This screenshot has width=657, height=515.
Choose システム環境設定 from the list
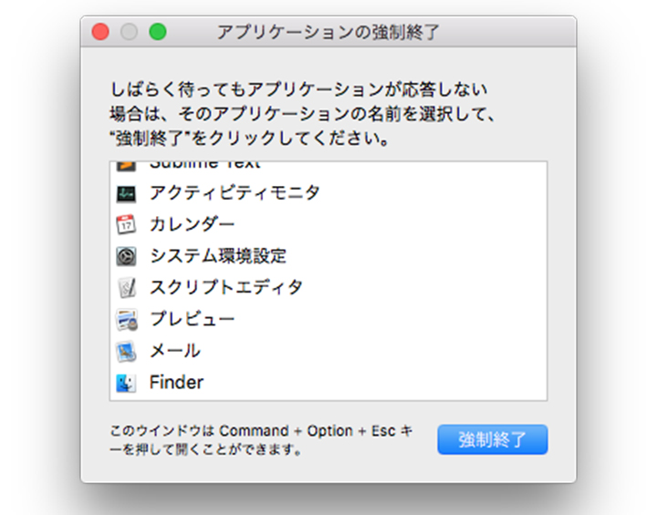tap(328, 256)
